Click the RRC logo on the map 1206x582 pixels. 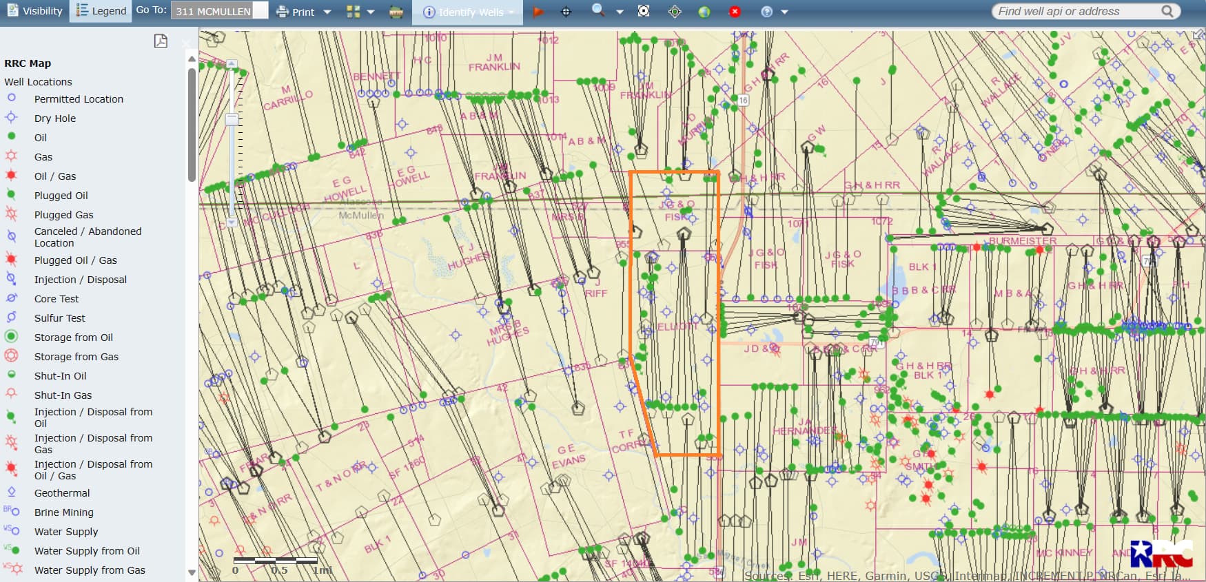pos(1162,553)
